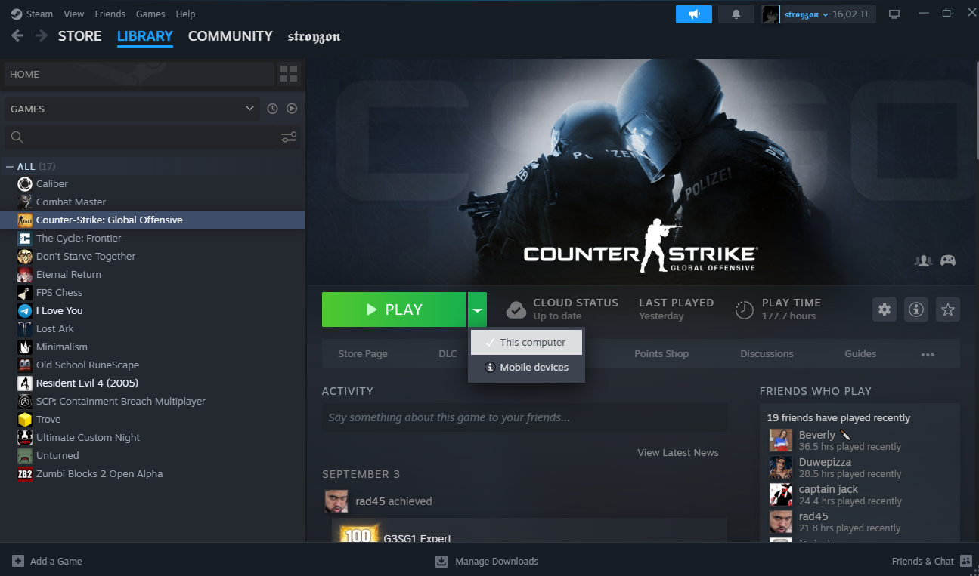Show game info icon

tap(916, 310)
